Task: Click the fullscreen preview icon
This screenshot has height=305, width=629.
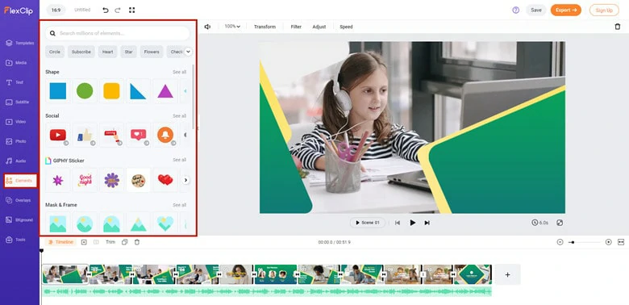Action: pyautogui.click(x=560, y=223)
